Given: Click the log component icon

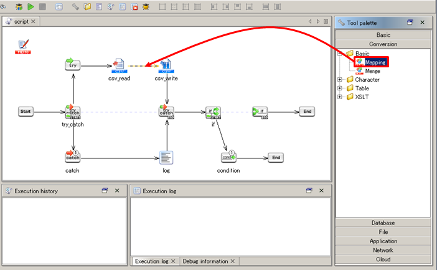Looking at the screenshot, I should pyautogui.click(x=166, y=157).
